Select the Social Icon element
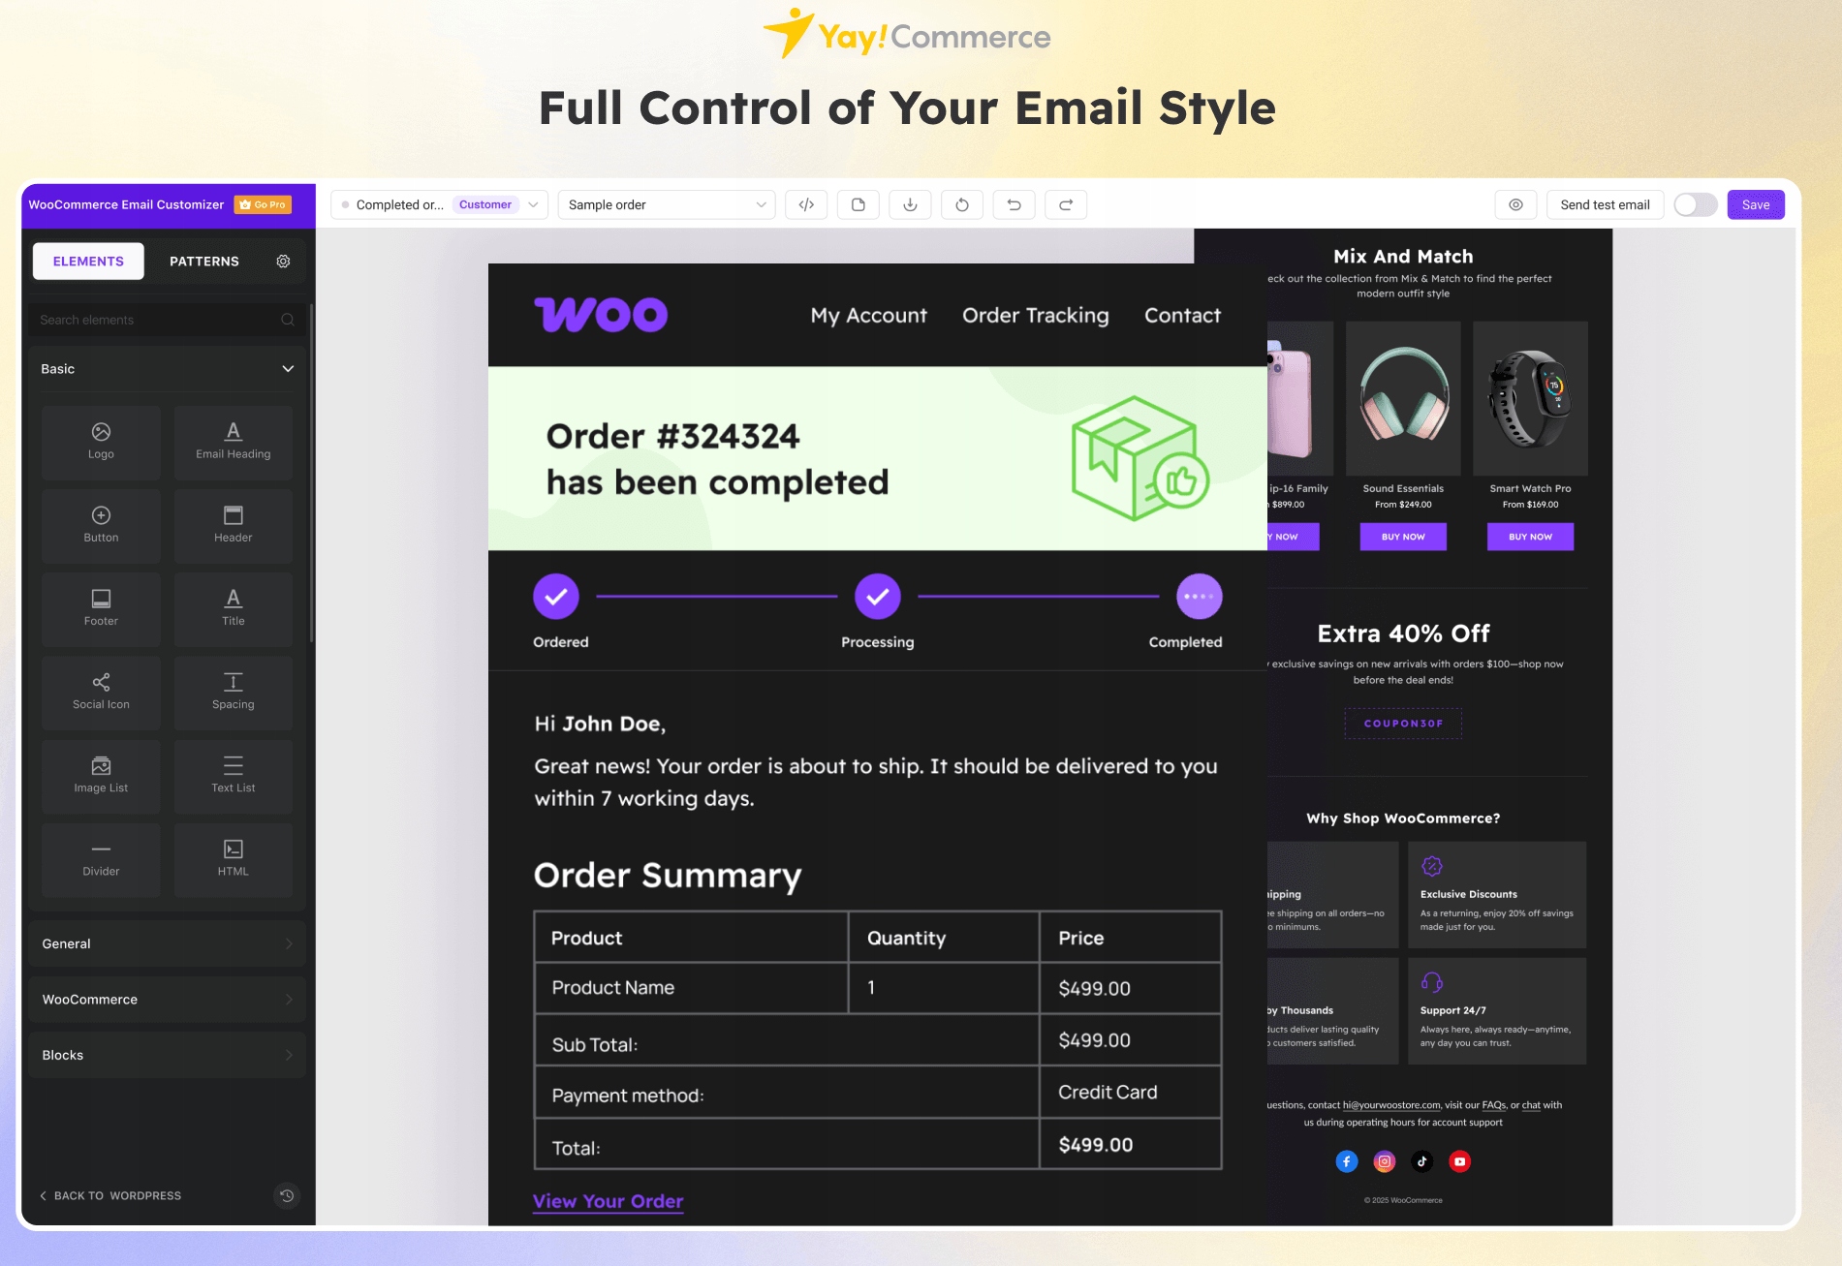The image size is (1842, 1266). coord(101,692)
